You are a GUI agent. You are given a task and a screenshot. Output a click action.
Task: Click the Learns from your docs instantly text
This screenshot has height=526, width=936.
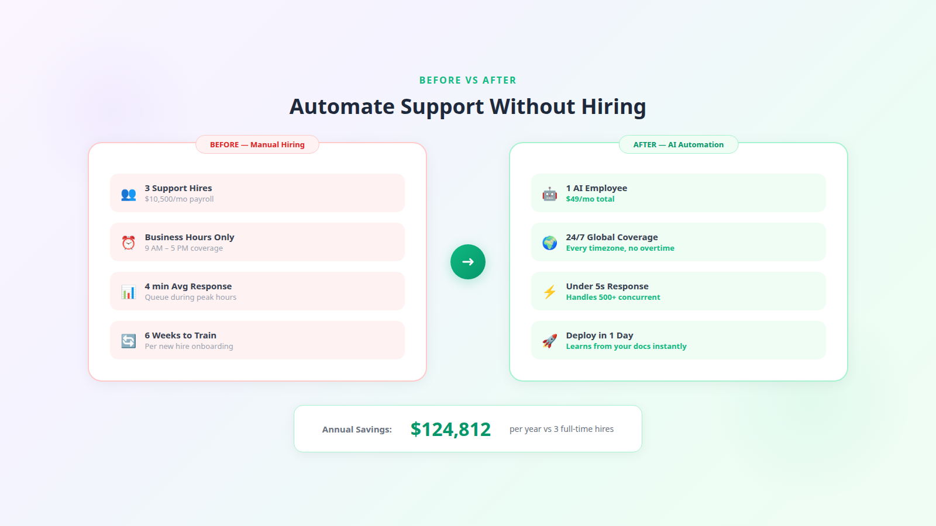[x=627, y=347]
